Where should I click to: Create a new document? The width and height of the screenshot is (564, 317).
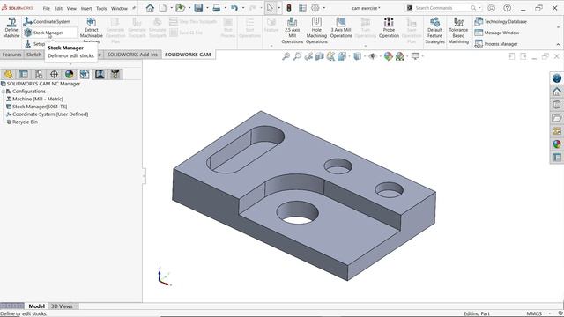point(163,8)
